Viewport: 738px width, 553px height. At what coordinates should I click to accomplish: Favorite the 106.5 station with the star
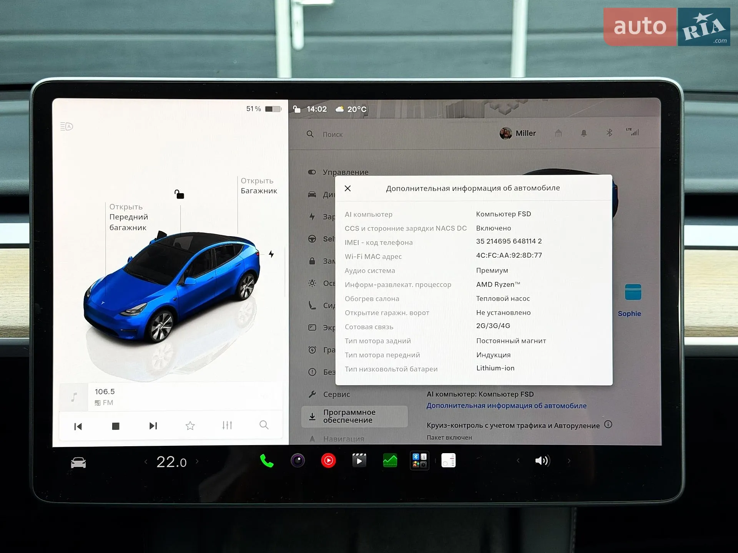coord(190,426)
